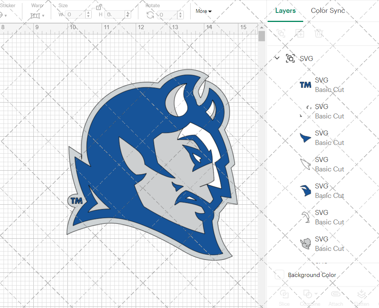Click the Group layers icon

pyautogui.click(x=281, y=33)
